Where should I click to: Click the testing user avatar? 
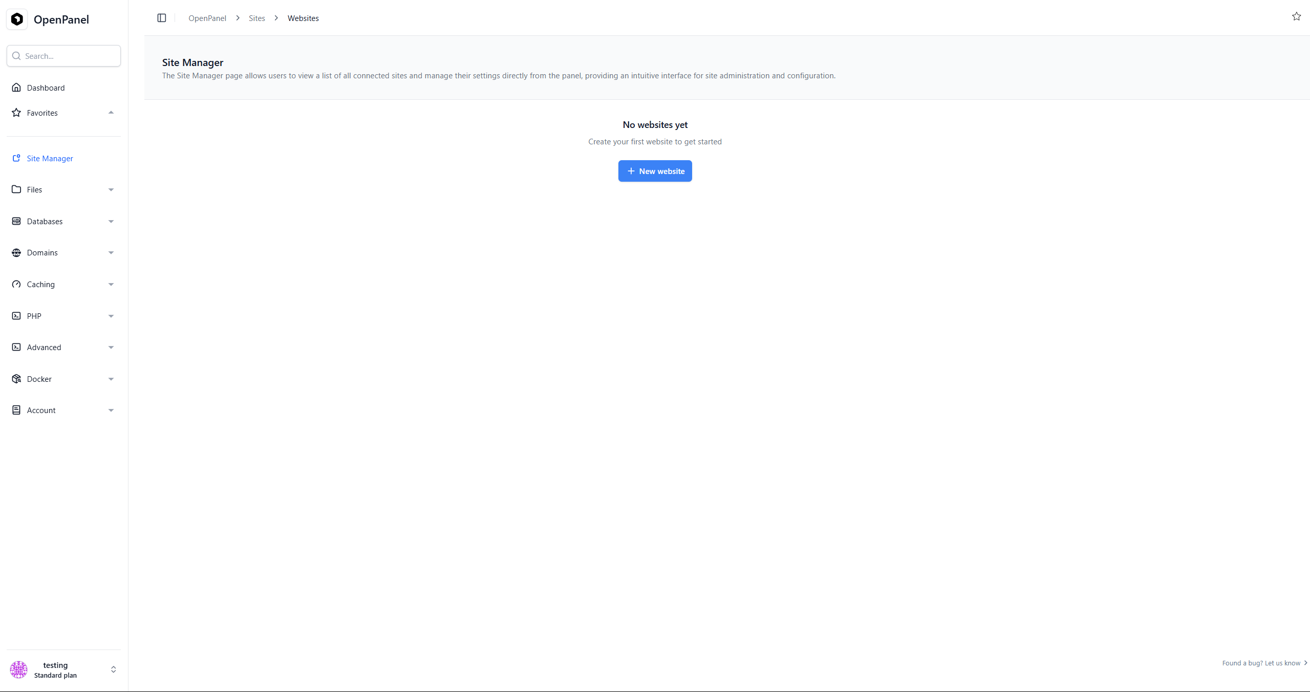pos(19,669)
